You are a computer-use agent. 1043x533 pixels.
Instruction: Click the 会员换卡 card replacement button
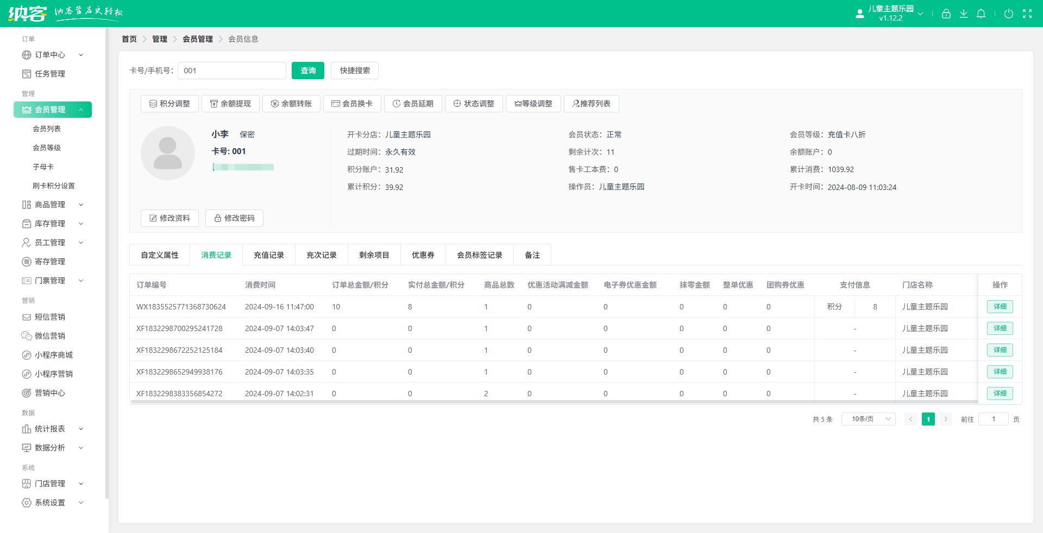(x=352, y=104)
